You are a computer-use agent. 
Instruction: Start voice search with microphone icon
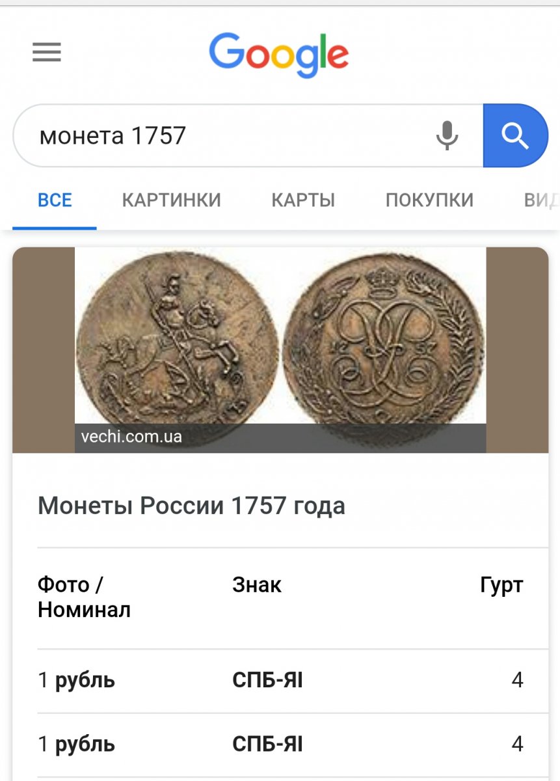[x=447, y=135]
